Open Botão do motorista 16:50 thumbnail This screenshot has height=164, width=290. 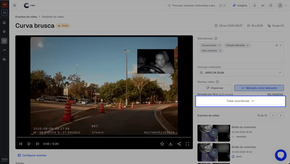coord(214,152)
